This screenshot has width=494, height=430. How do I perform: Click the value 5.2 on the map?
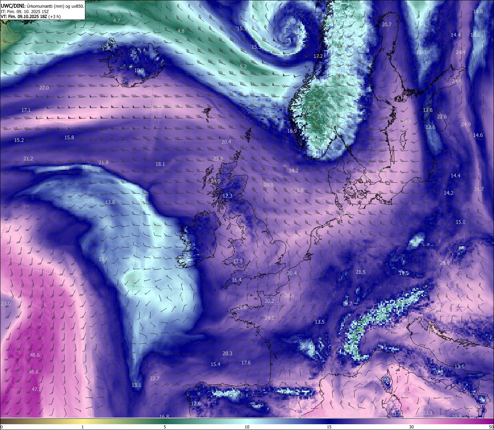coord(243,66)
